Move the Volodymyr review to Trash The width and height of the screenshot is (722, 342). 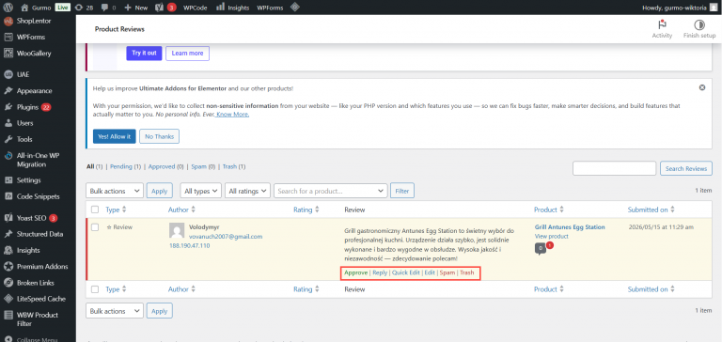click(x=467, y=272)
